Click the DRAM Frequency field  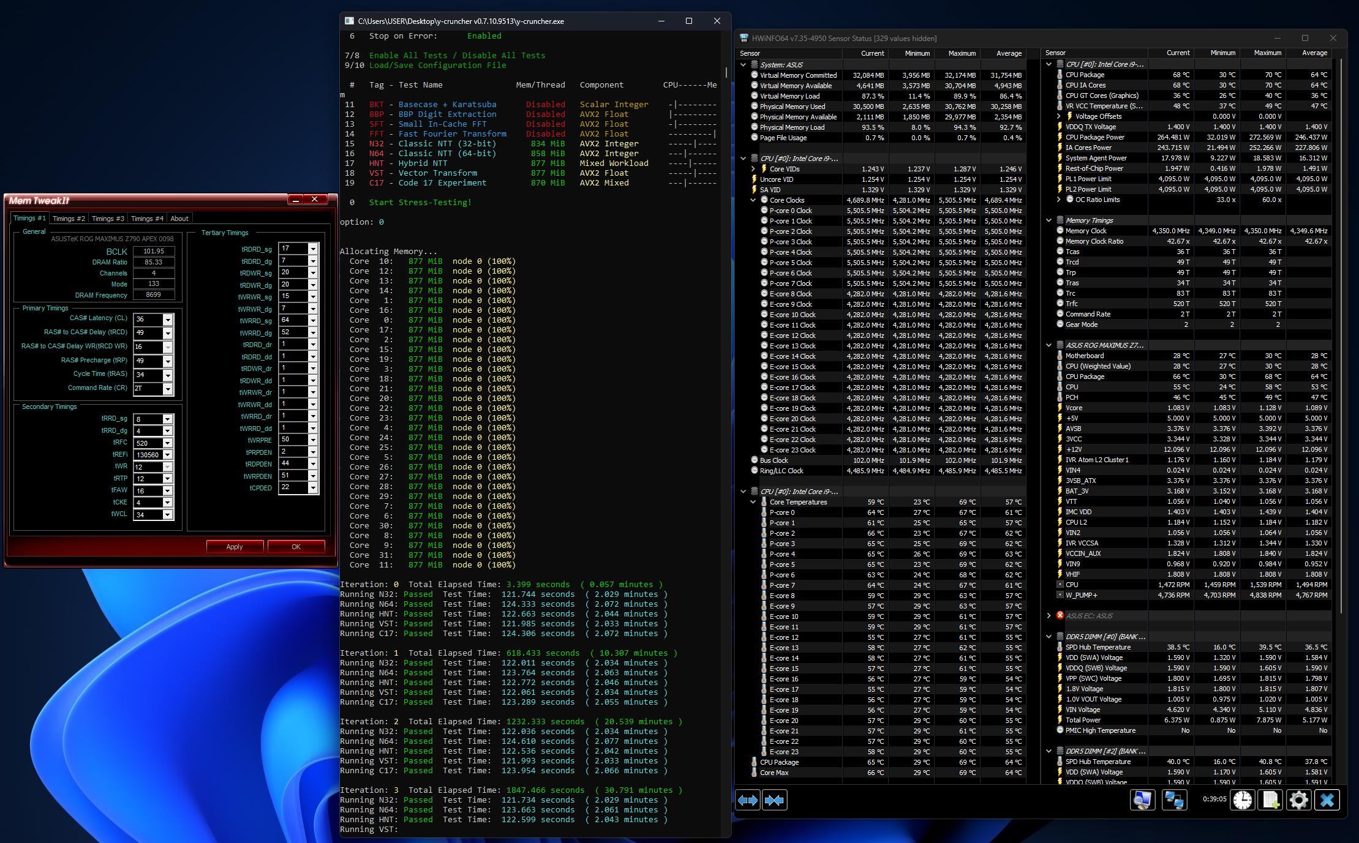[154, 295]
